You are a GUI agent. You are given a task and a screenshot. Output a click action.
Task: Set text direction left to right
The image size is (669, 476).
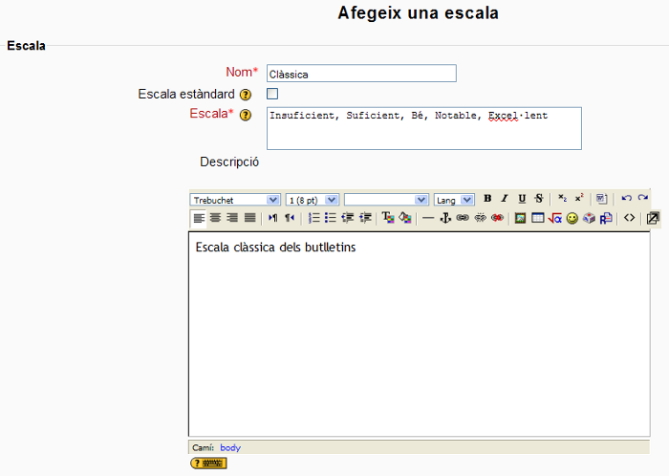273,218
